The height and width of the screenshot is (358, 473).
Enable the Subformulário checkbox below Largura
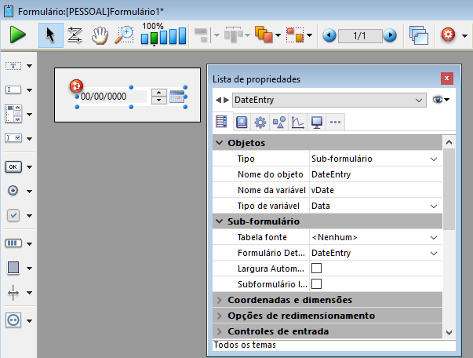pos(317,283)
